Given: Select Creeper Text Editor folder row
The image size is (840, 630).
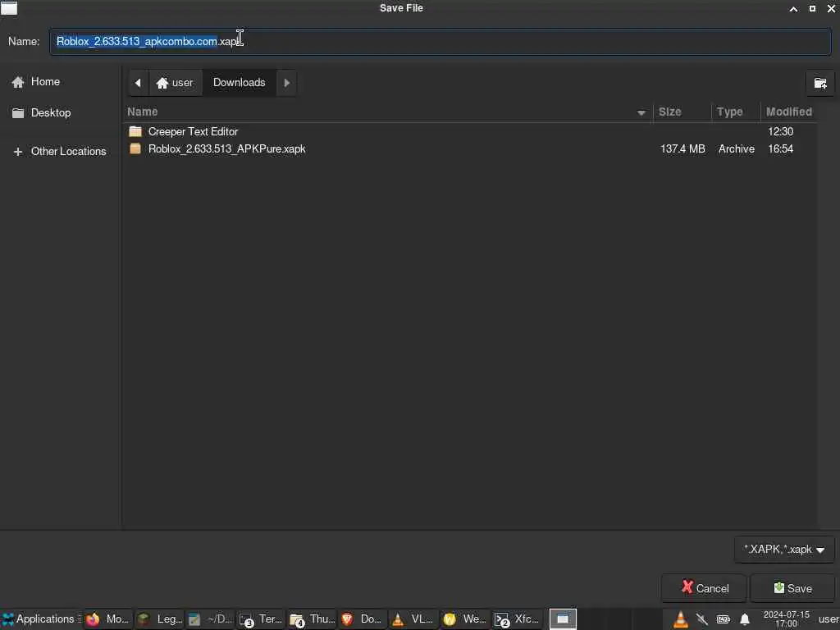Looking at the screenshot, I should tap(470, 131).
